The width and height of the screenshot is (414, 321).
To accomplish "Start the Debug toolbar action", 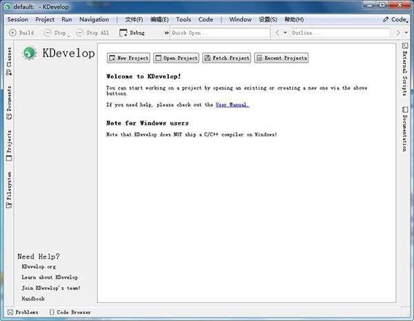I will (x=132, y=32).
